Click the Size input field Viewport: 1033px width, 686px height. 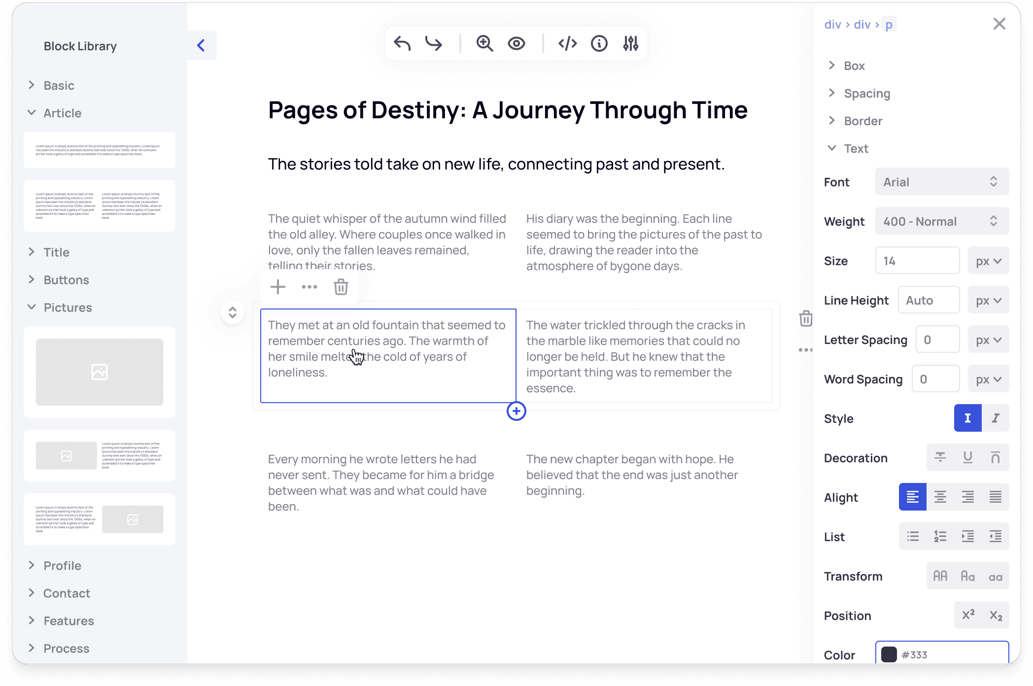[918, 261]
